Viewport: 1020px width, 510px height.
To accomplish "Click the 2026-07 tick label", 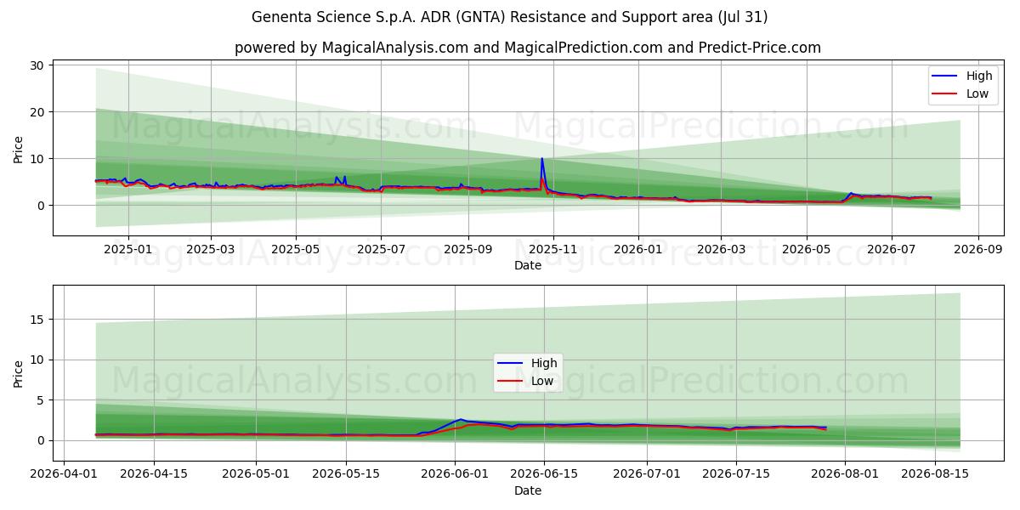I will pos(891,249).
